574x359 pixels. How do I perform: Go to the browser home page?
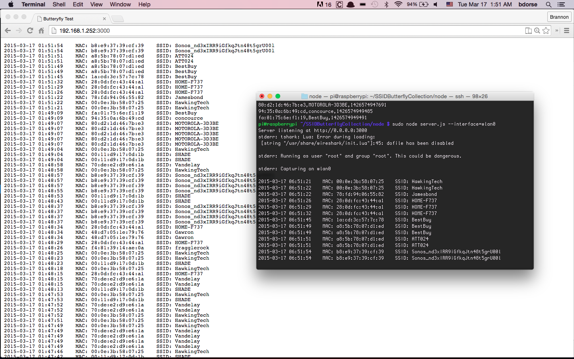[x=41, y=31]
